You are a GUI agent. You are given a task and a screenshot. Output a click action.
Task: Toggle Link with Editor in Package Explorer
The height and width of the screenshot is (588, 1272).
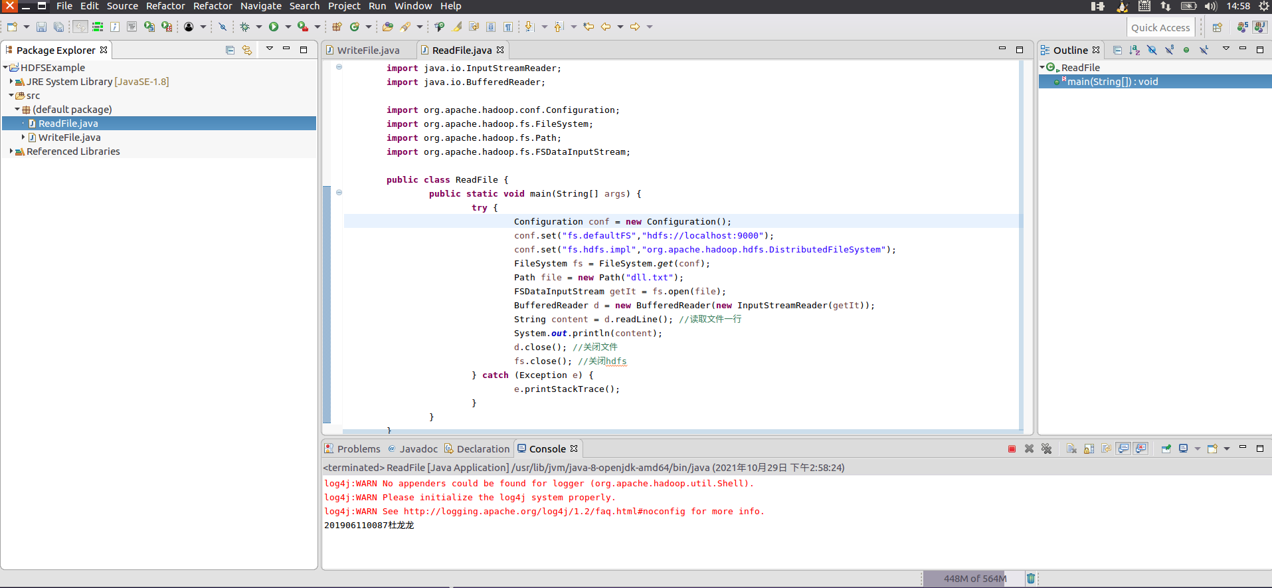[247, 50]
